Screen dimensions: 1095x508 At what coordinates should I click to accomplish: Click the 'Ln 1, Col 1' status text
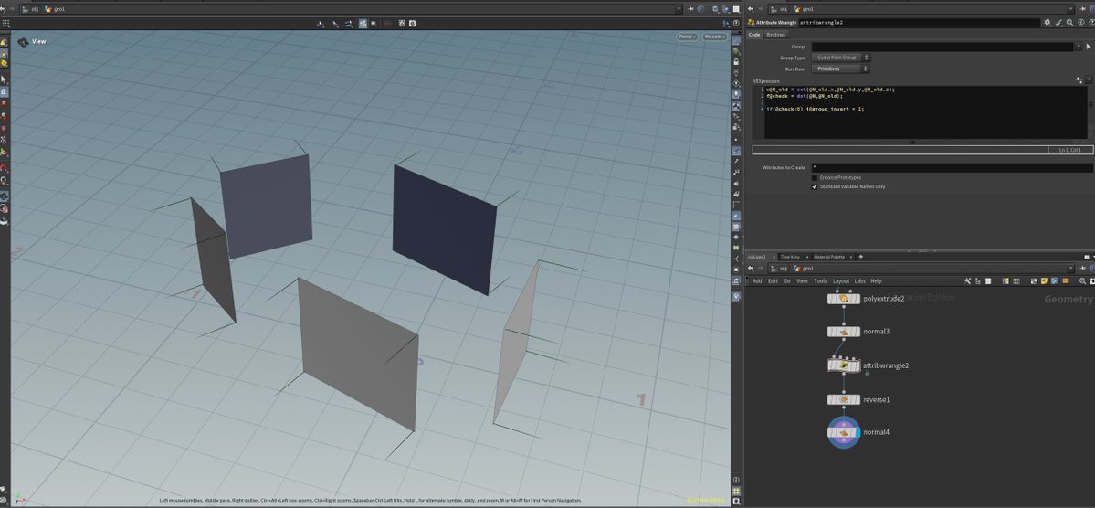[1069, 150]
